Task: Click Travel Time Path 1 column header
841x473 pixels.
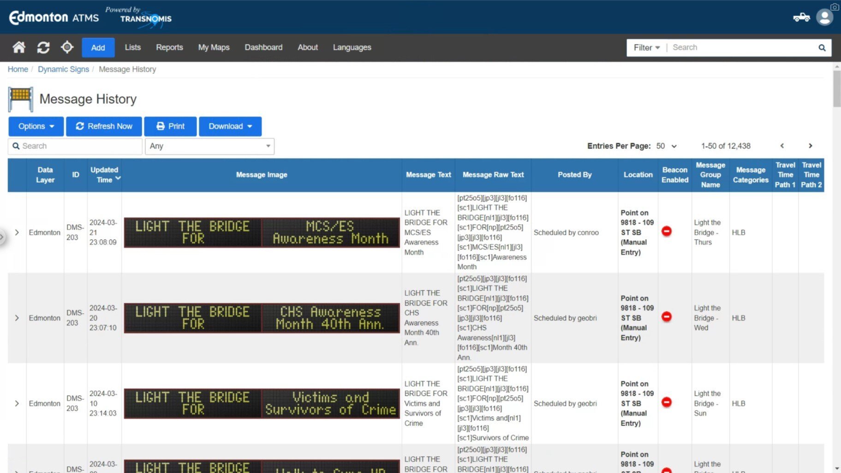Action: click(x=785, y=175)
